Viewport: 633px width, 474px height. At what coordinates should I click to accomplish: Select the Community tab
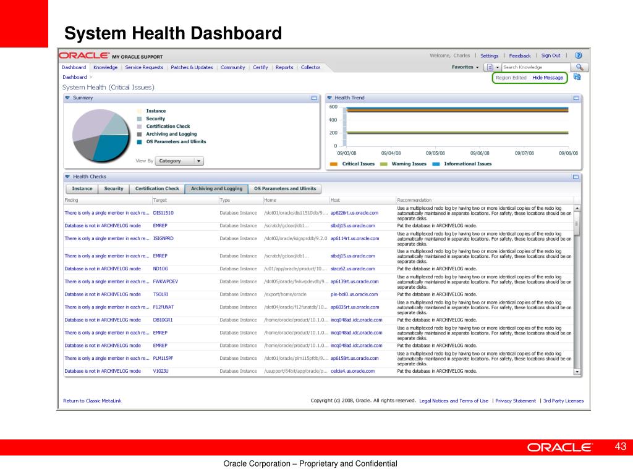pyautogui.click(x=232, y=67)
